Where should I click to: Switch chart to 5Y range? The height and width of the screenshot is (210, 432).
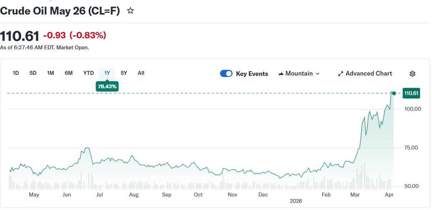coord(124,73)
